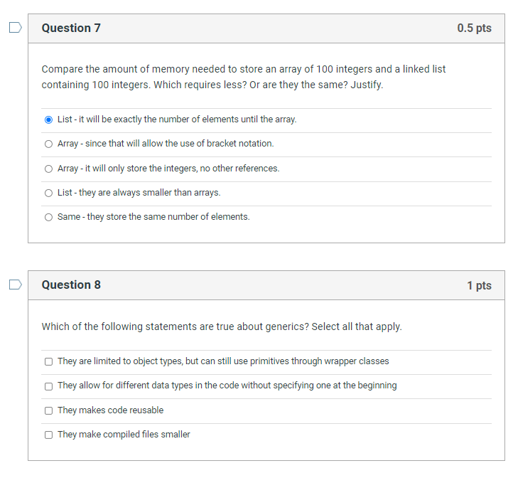This screenshot has width=513, height=478.
Task: Choose 'Array - since that will allow bracket notation'
Action: pos(48,144)
